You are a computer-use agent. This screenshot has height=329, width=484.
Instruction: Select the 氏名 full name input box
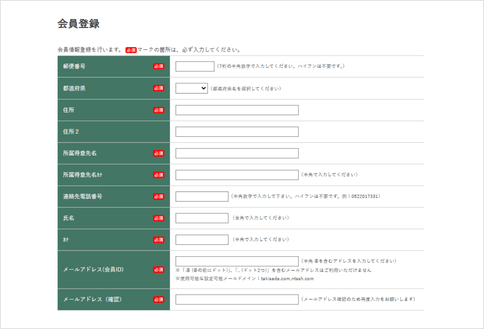[202, 218]
